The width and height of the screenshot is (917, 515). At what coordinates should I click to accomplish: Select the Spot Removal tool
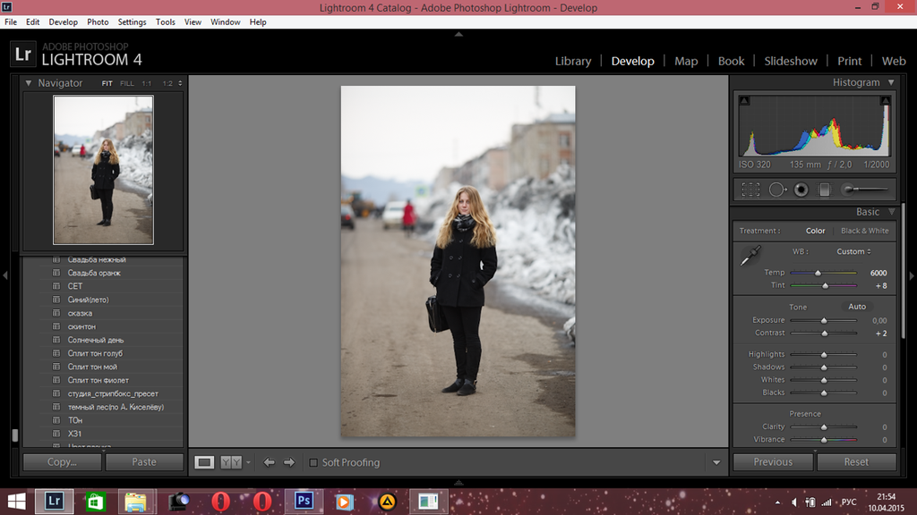point(776,190)
